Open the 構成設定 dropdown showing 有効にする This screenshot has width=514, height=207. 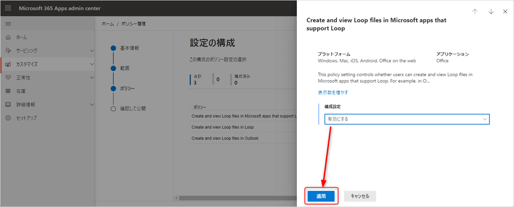[407, 119]
